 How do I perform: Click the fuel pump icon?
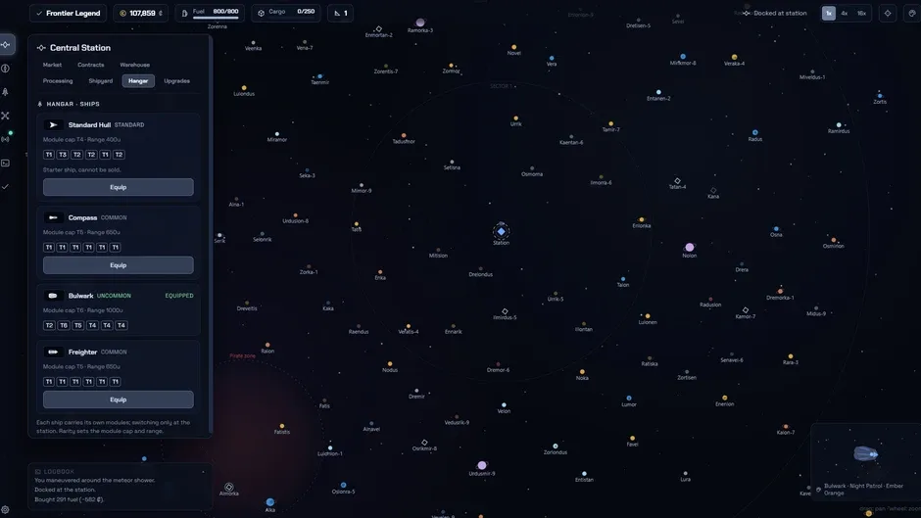[x=184, y=13]
